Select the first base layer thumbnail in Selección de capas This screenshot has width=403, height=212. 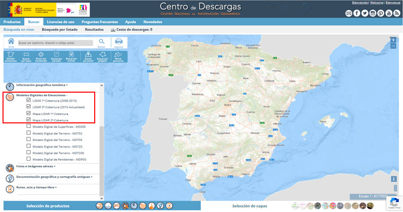point(295,205)
